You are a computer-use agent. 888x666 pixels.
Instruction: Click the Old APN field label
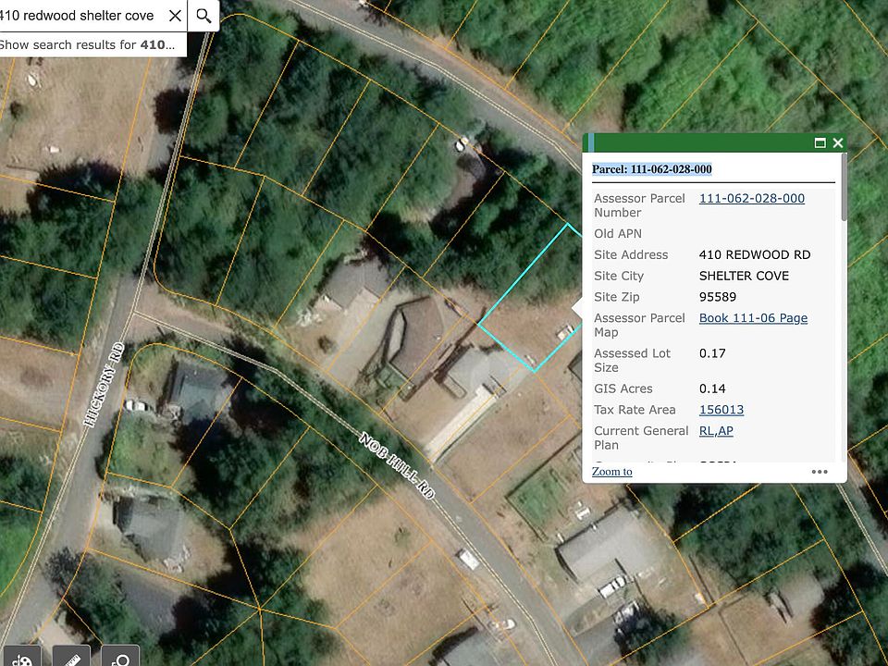click(x=617, y=233)
